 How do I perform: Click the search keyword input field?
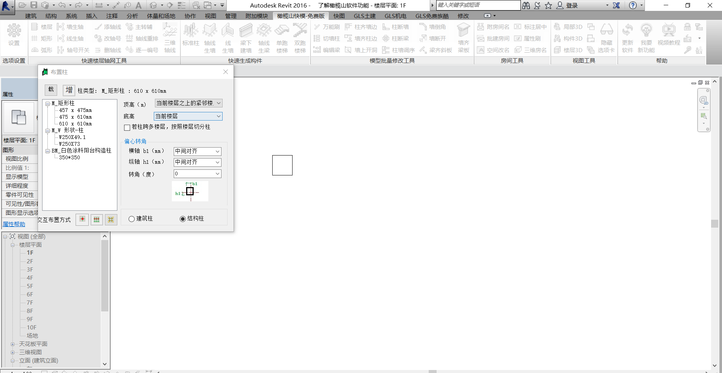click(x=478, y=5)
